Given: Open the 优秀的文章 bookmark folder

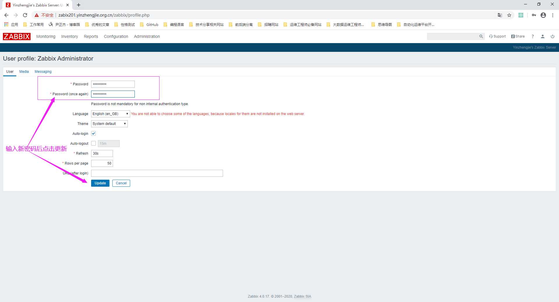Looking at the screenshot, I should (97, 24).
